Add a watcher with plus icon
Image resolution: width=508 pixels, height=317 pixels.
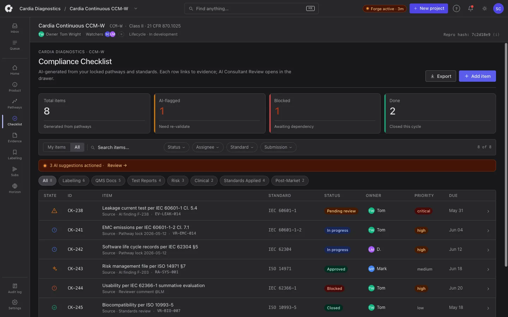121,34
